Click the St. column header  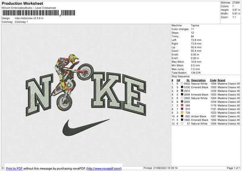pos(188,80)
